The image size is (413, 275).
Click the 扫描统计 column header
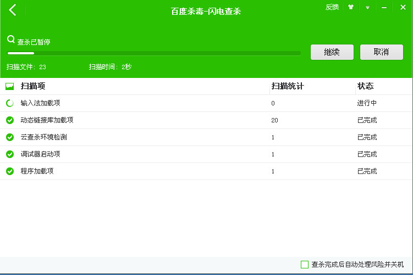coord(288,86)
